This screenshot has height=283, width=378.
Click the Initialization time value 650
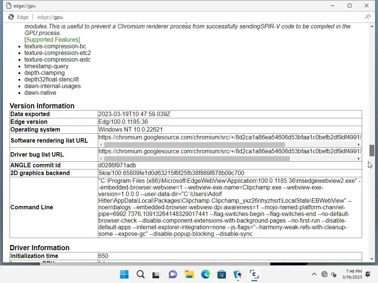[x=103, y=256]
